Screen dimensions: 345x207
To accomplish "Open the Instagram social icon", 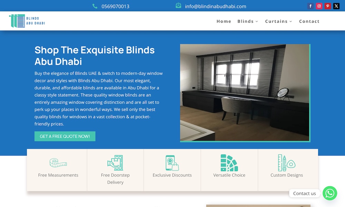I will pos(319,6).
